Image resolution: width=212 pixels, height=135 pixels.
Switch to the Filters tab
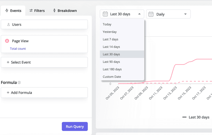pos(37,11)
